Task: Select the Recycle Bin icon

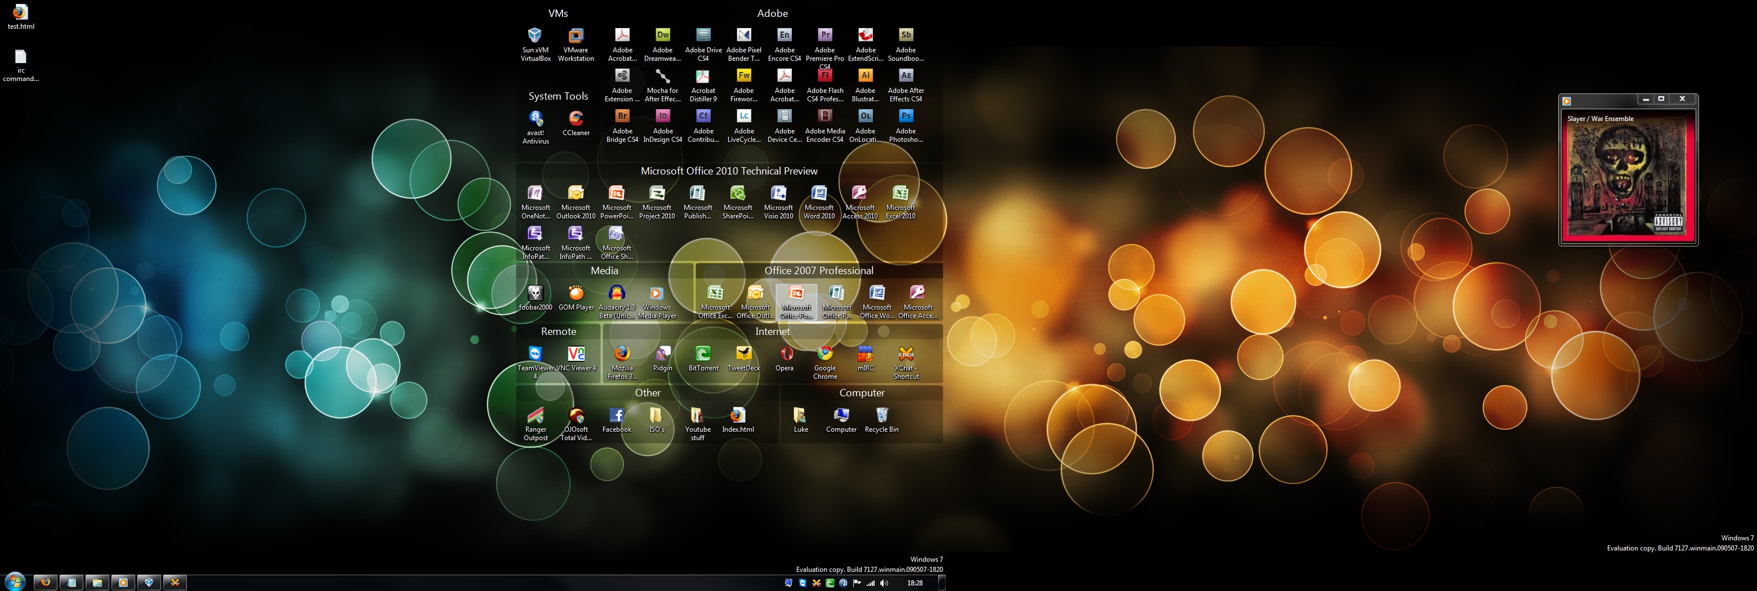Action: click(x=881, y=415)
